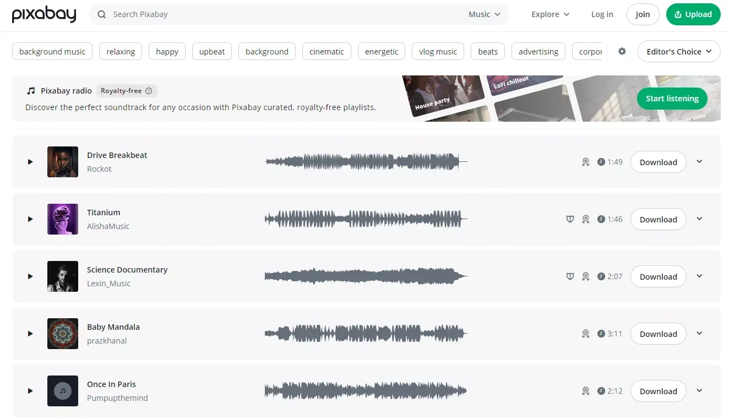Click the Content ID shield icon on Titanium

(570, 219)
